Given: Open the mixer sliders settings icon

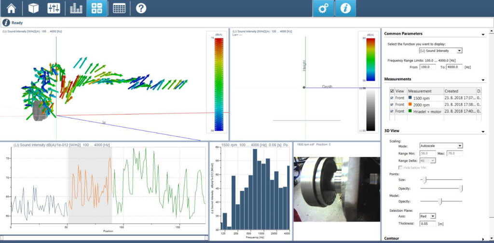Looking at the screenshot, I should (54, 8).
